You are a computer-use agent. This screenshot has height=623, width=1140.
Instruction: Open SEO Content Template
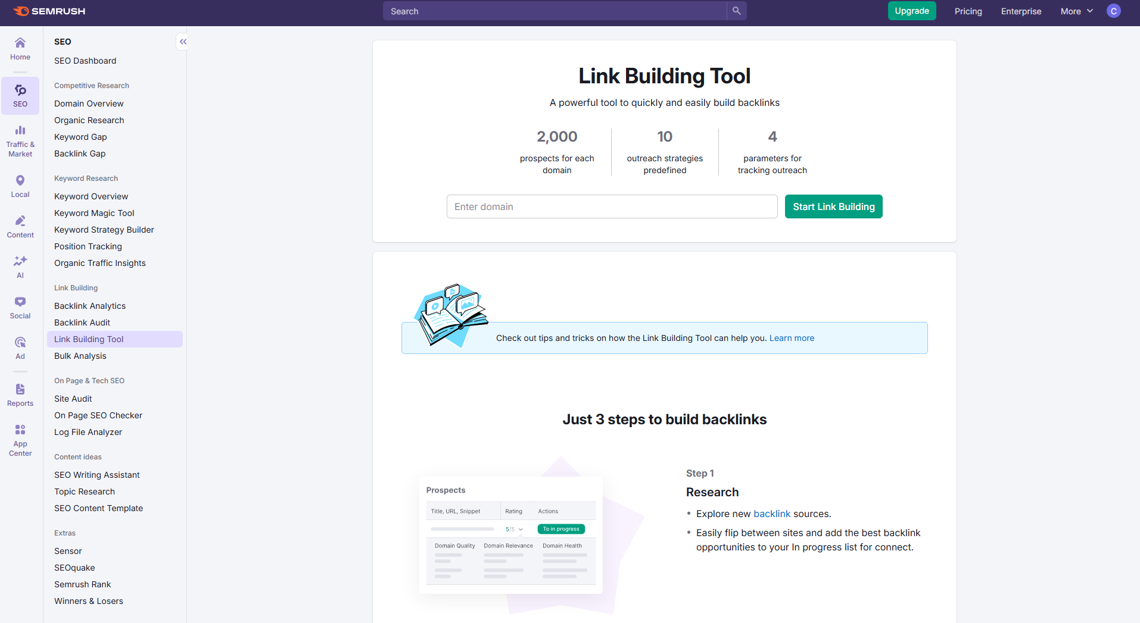(x=99, y=508)
